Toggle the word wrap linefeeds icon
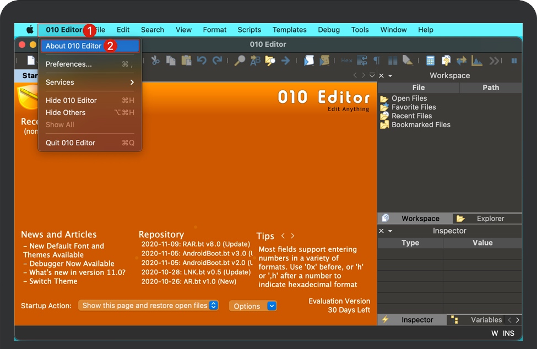The height and width of the screenshot is (349, 537). click(x=362, y=61)
